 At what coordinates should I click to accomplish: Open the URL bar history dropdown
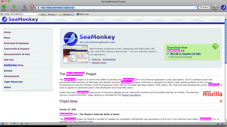tap(196, 7)
